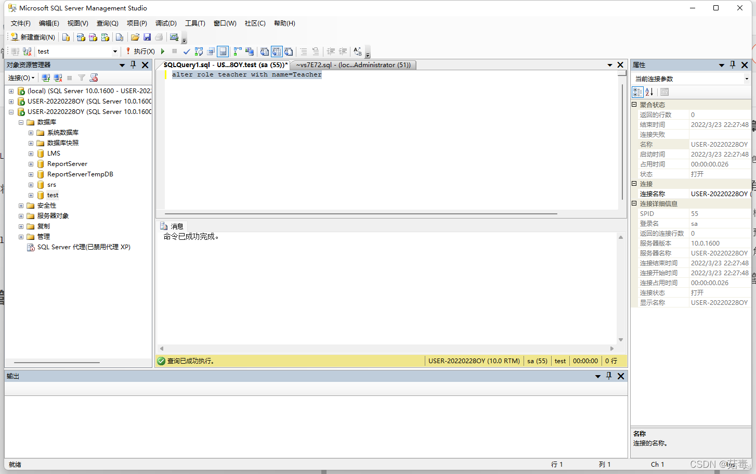Click the Open File folder icon
756x474 pixels.
click(135, 37)
